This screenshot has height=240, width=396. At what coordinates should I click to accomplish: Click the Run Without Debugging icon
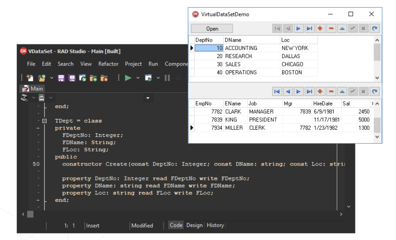tap(148, 78)
